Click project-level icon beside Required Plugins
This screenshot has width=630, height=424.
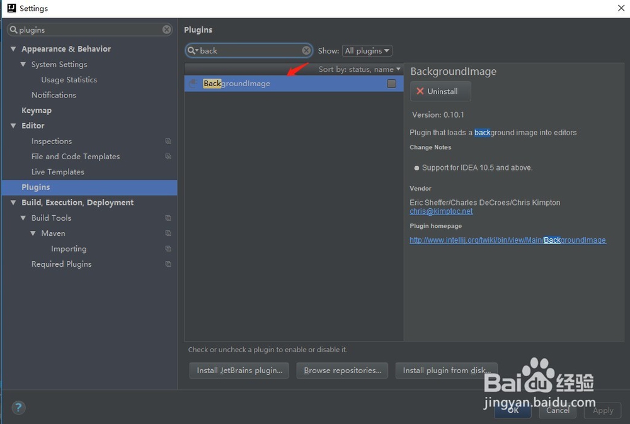pos(168,264)
